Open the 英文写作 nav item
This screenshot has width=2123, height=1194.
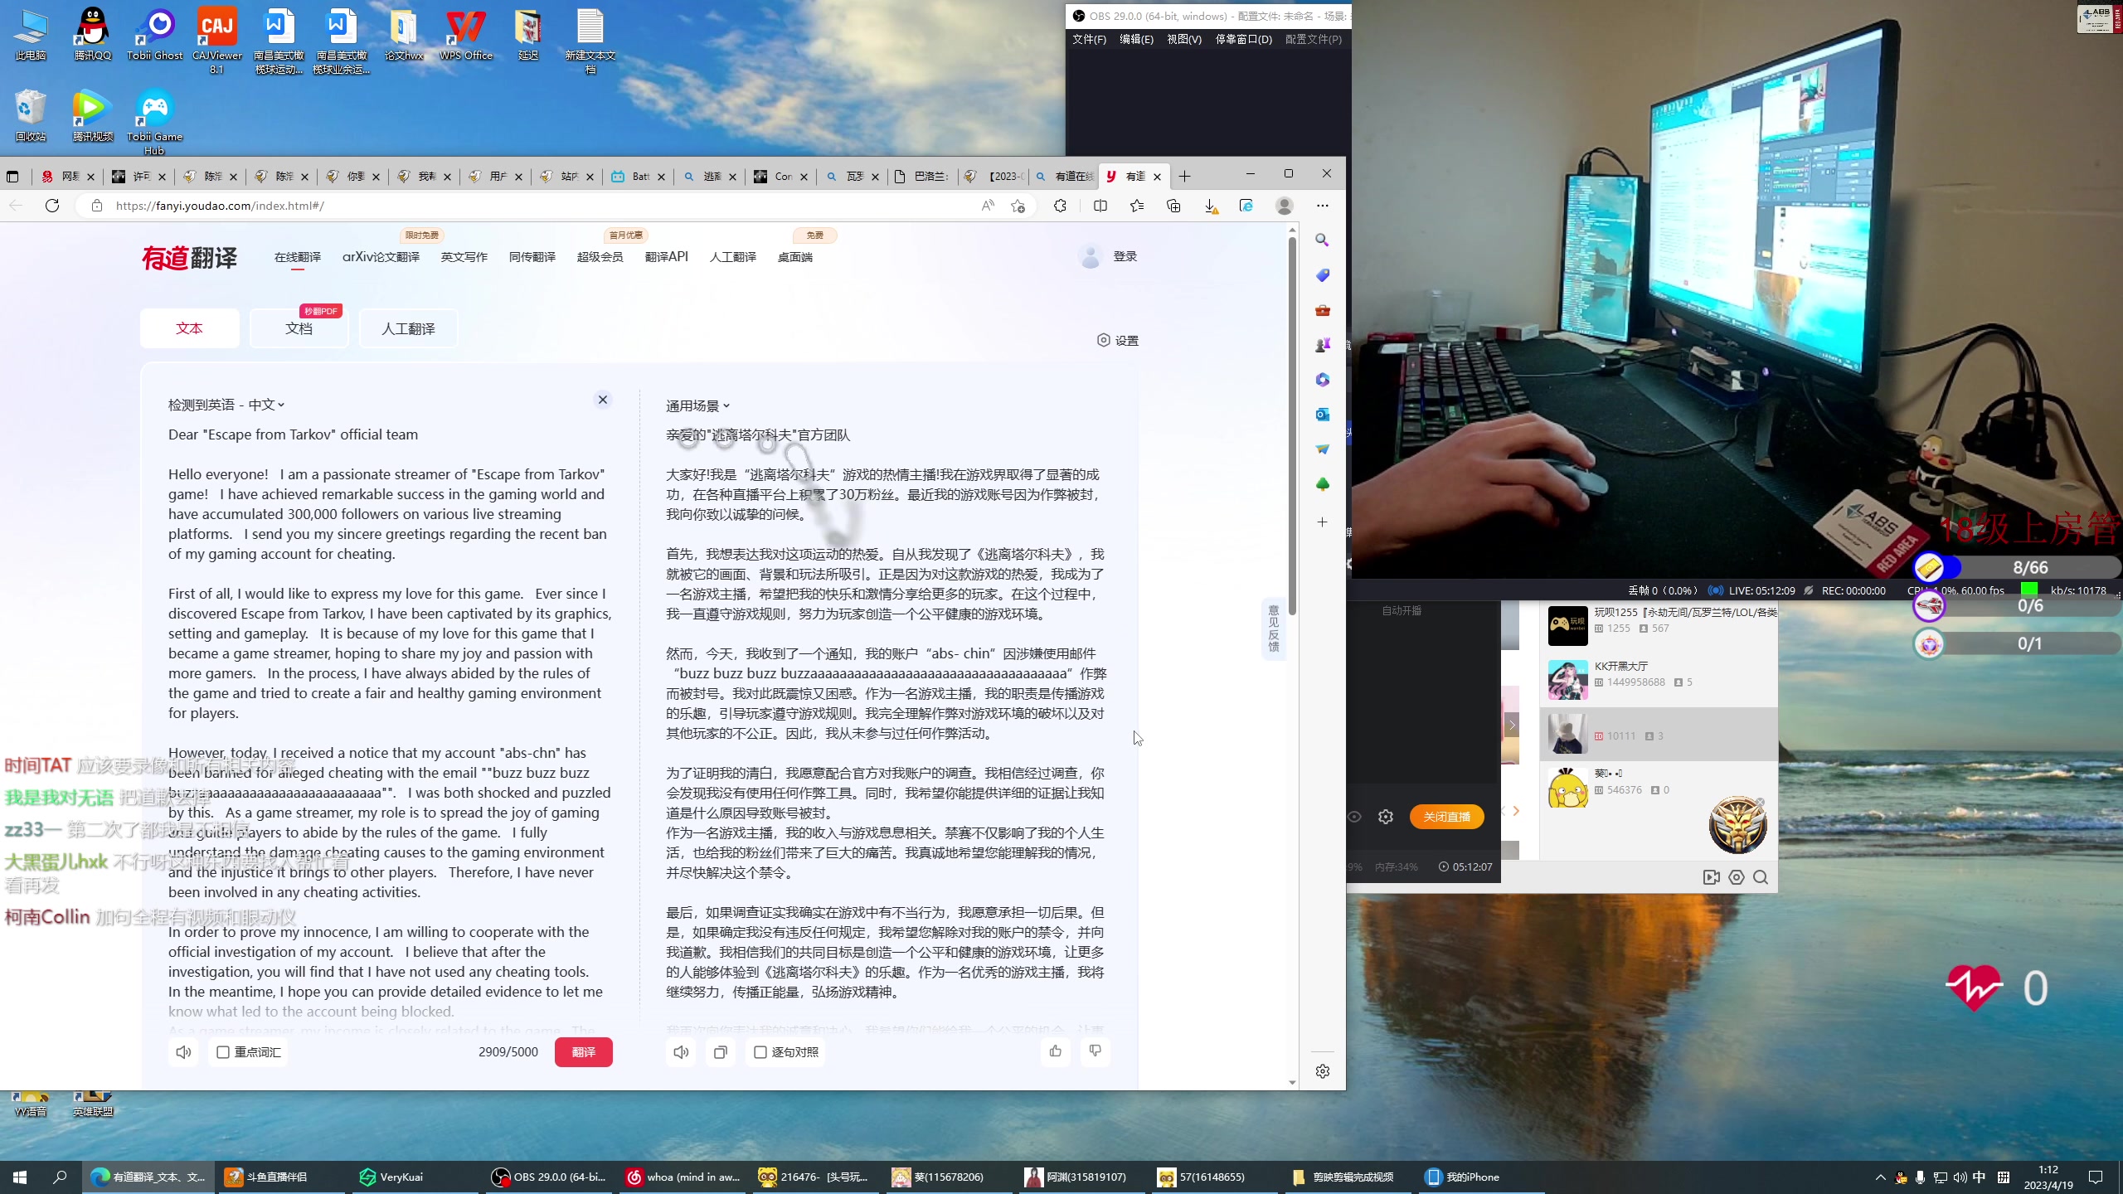coord(464,257)
